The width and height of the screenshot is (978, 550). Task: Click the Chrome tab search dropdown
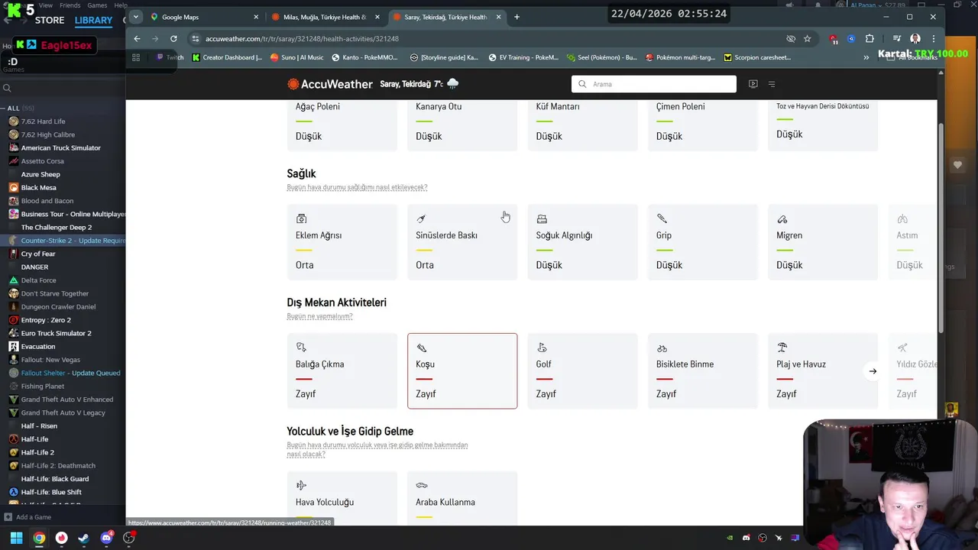(135, 17)
